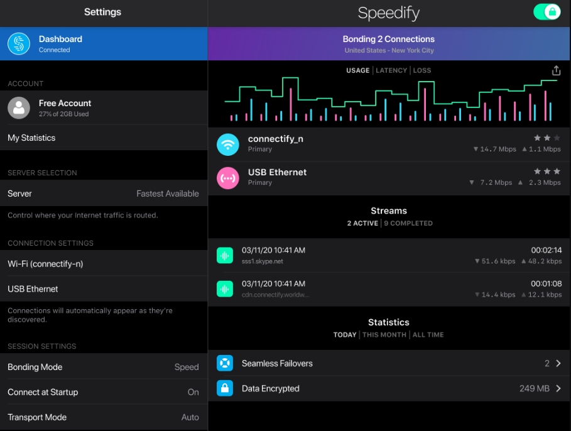Screen dimensions: 571x431
Task: Click the Bonding 2 Connections banner
Action: (389, 44)
